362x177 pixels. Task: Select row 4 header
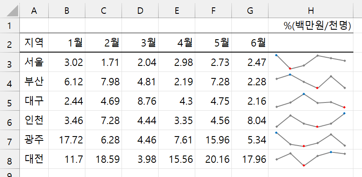tap(9, 82)
